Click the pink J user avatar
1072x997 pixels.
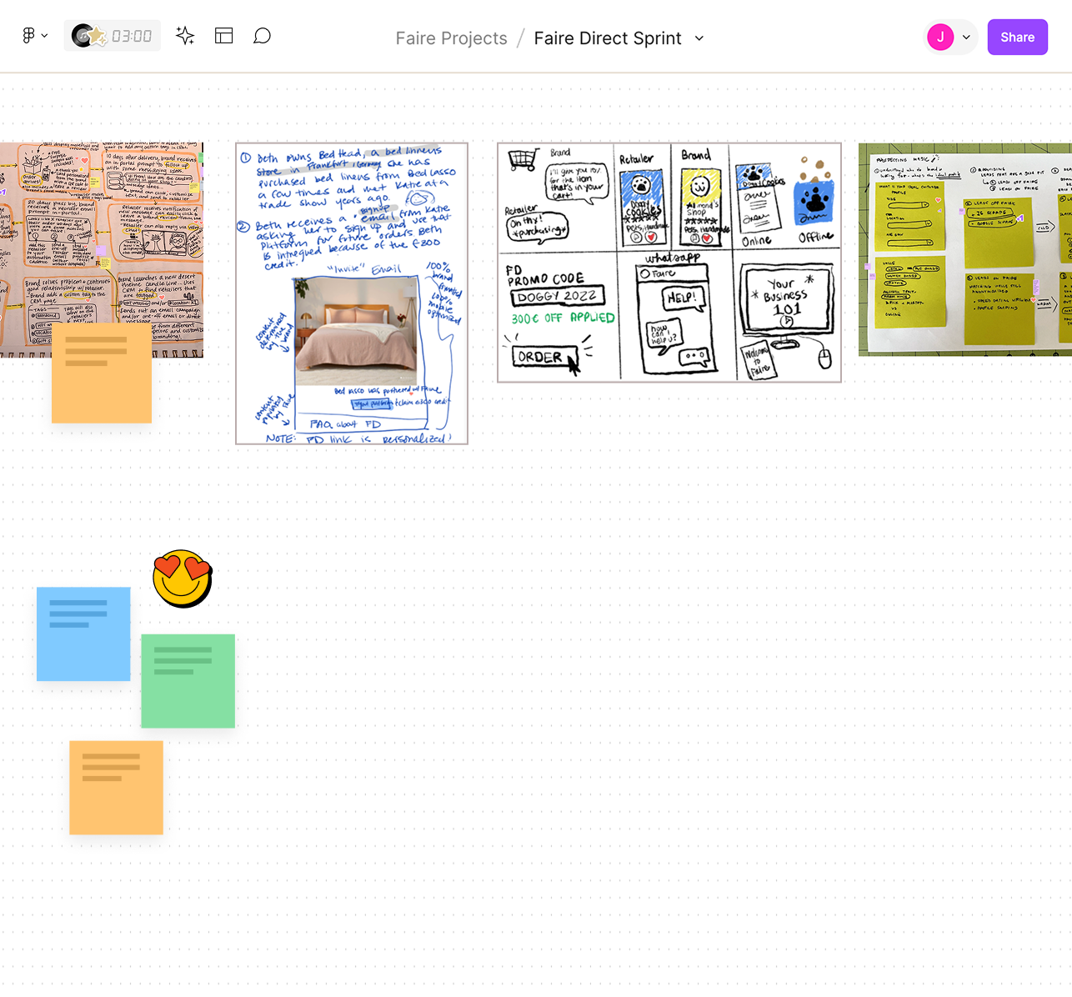(940, 37)
